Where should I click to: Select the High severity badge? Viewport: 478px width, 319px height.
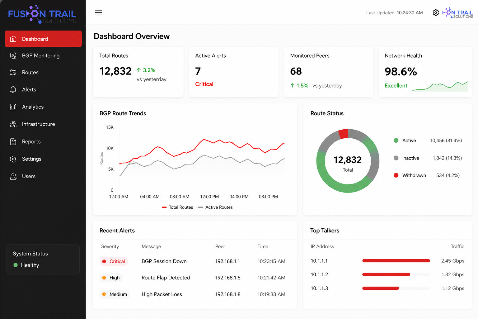(x=111, y=278)
